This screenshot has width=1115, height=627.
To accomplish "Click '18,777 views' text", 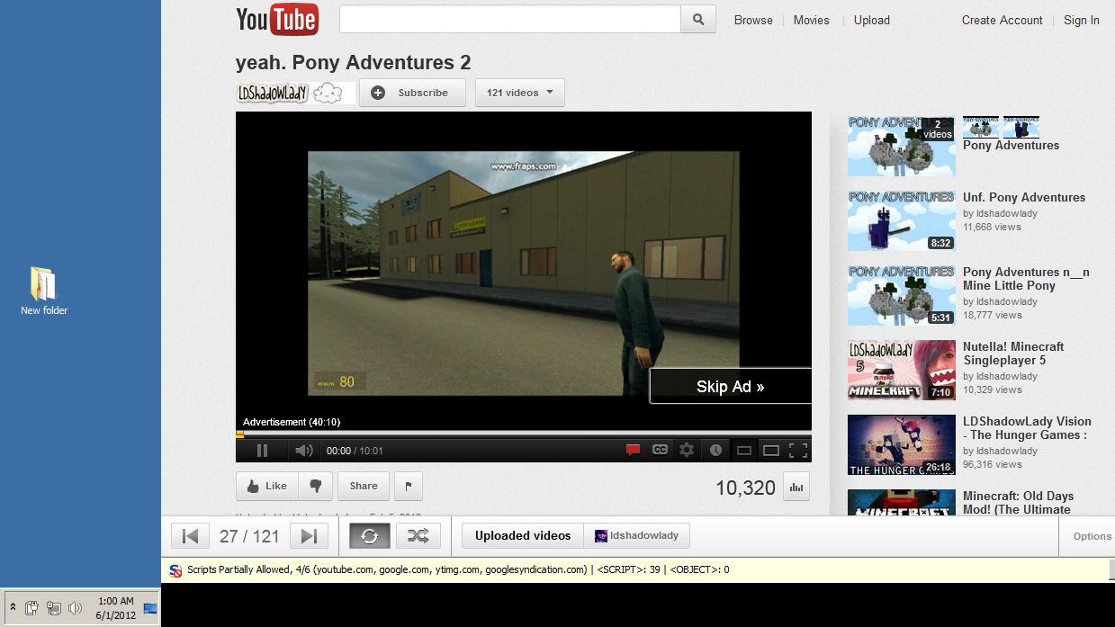I will (x=993, y=315).
